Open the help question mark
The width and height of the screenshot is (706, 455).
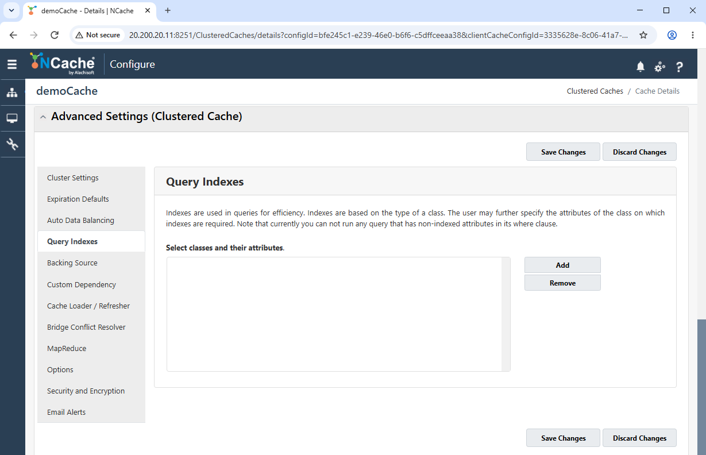(x=680, y=67)
